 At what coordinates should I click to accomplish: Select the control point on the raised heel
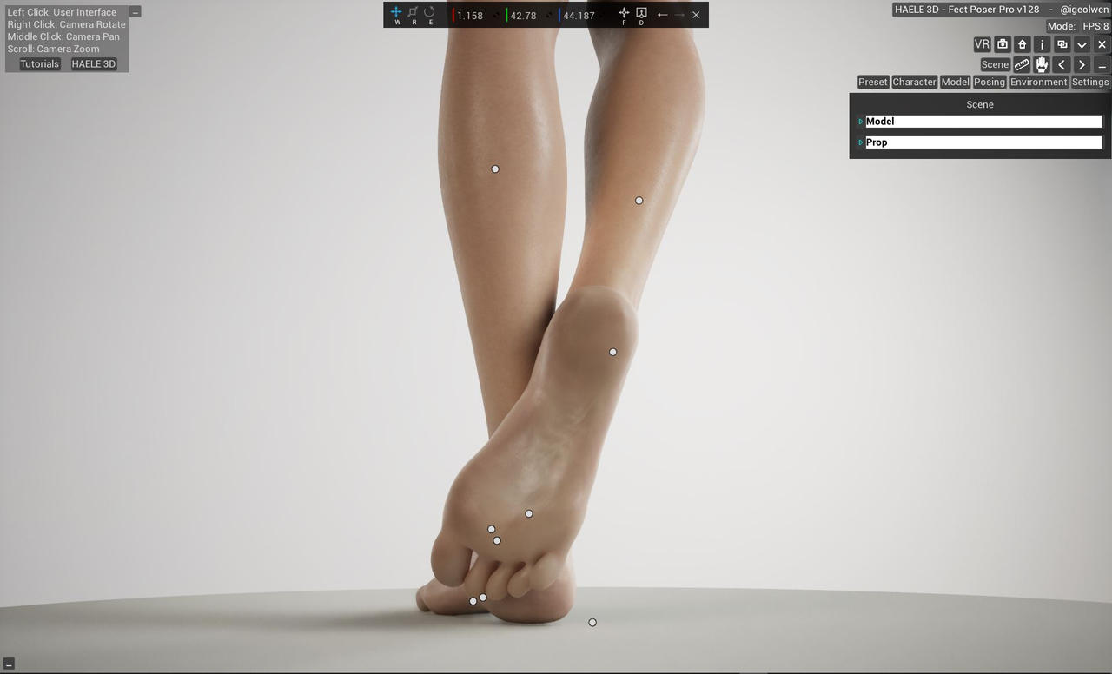[612, 352]
